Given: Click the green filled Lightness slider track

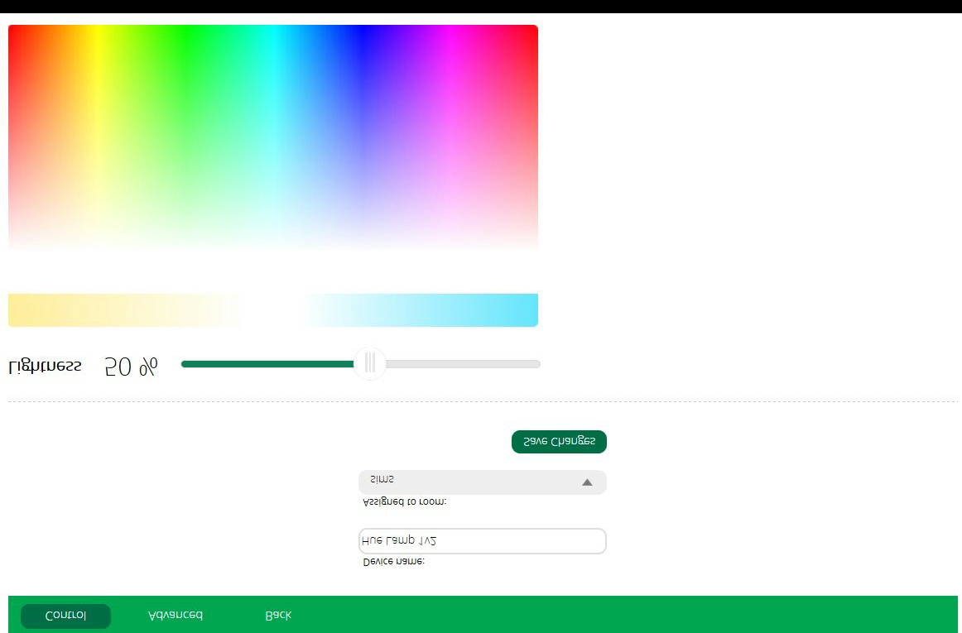Looking at the screenshot, I should [x=265, y=364].
